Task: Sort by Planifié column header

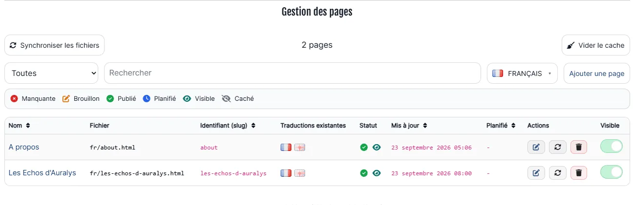Action: click(501, 126)
